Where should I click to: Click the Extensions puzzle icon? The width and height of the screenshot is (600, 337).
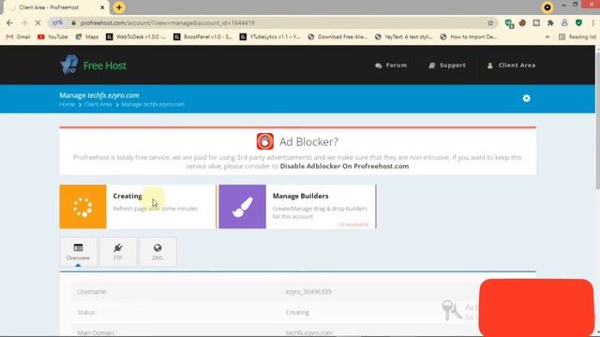click(550, 22)
